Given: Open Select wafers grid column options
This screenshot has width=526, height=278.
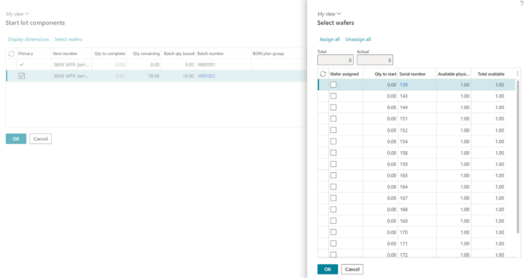Looking at the screenshot, I should click(x=518, y=74).
